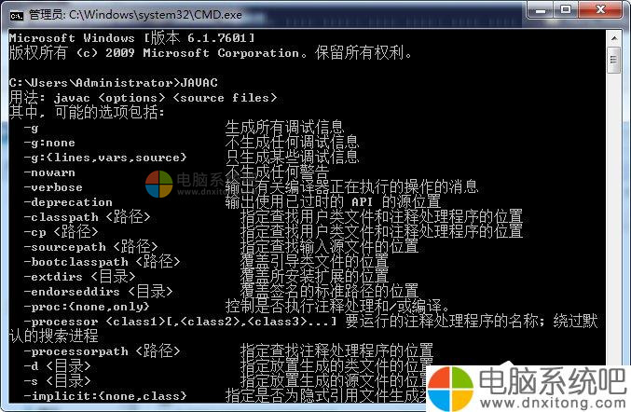Click the 电脑系统吧 watermark text

553,381
